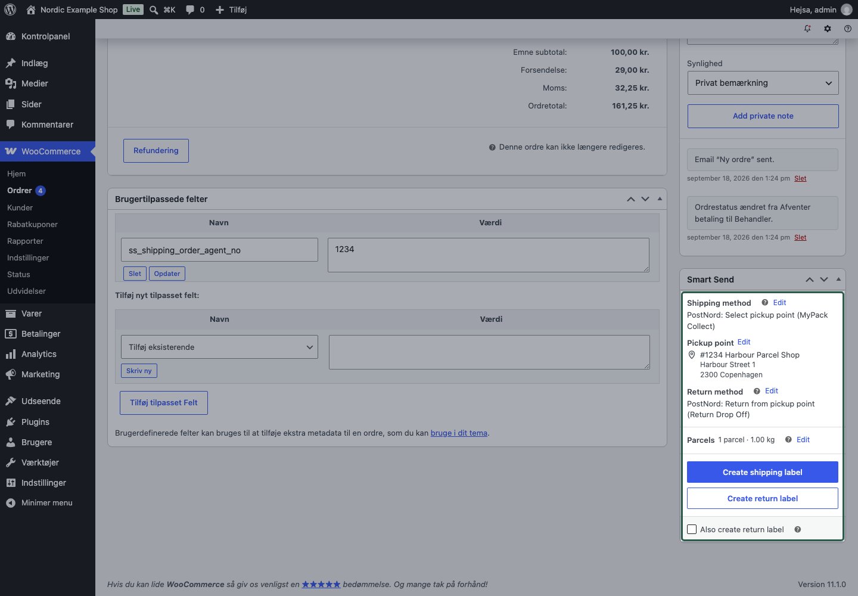Click the ss_shipping_order_agent_no name field
This screenshot has height=596, width=858.
pos(219,250)
